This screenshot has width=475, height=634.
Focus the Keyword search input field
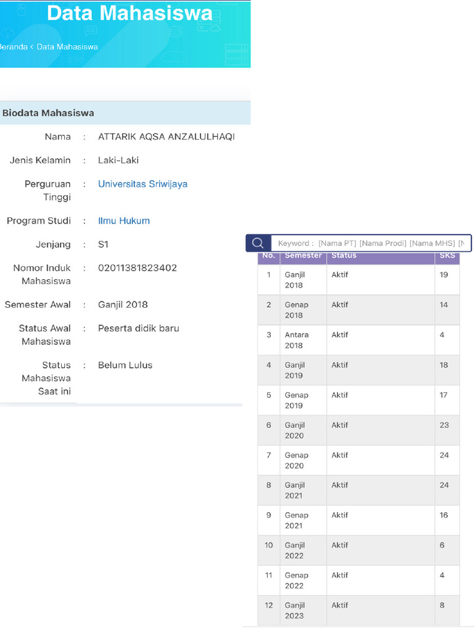coord(370,243)
